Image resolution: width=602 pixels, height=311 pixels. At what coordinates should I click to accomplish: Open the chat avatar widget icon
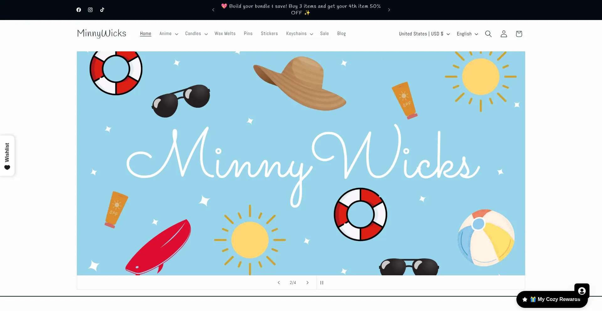582,291
